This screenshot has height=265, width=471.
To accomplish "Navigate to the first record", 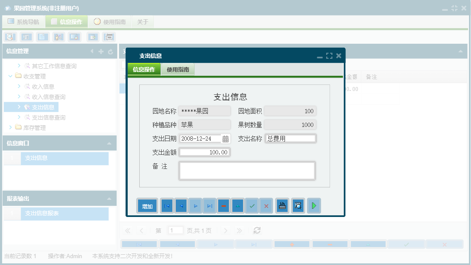I will pyautogui.click(x=167, y=206).
